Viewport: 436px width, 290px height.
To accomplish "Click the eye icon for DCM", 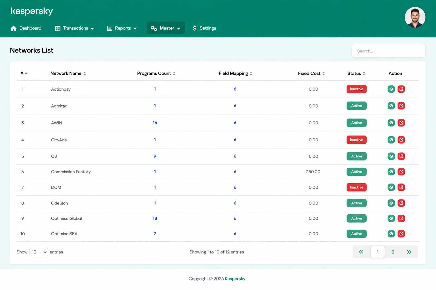I will click(391, 187).
